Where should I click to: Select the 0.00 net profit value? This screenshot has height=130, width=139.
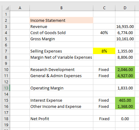125,119
